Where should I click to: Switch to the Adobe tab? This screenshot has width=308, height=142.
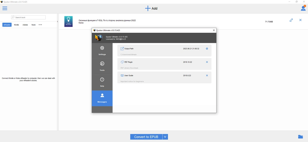pyautogui.click(x=25, y=25)
